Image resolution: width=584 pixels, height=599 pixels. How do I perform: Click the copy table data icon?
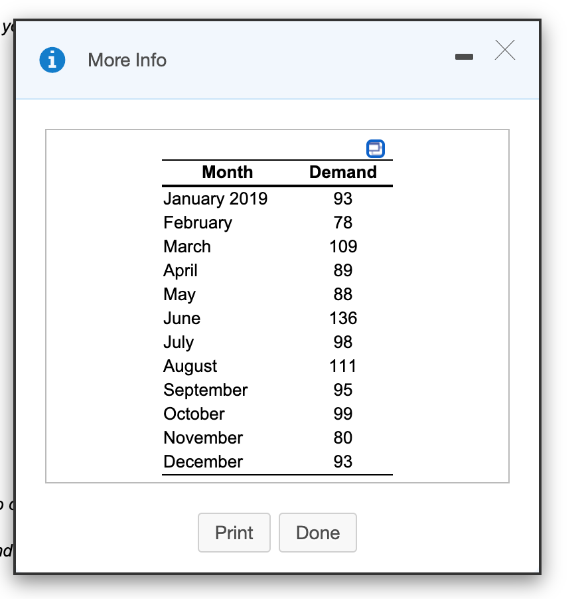(375, 149)
